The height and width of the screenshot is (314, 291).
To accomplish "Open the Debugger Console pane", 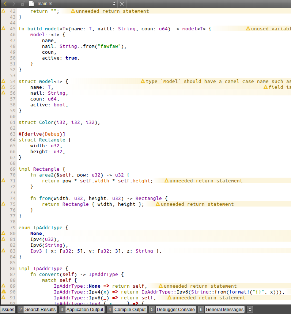I will (173, 309).
